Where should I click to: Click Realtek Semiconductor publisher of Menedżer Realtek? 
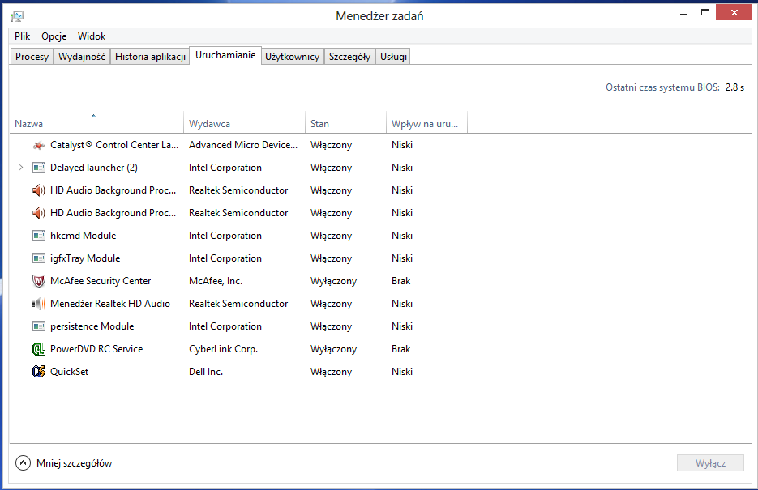point(238,304)
